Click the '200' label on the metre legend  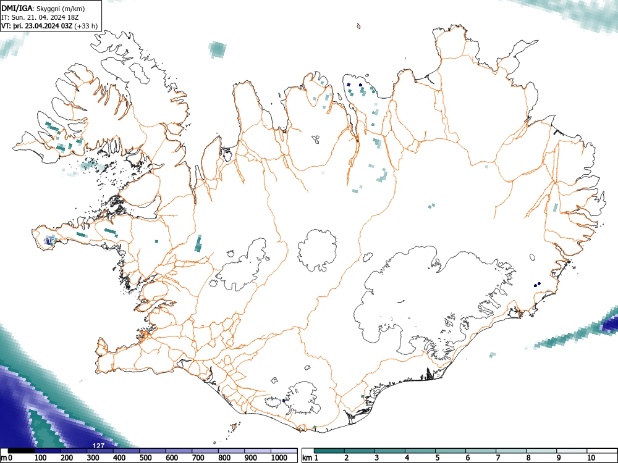(67, 458)
